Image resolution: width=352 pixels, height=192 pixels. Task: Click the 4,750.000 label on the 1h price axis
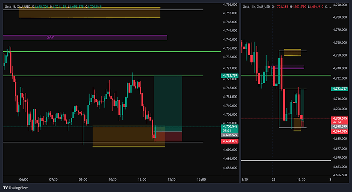(x=340, y=55)
